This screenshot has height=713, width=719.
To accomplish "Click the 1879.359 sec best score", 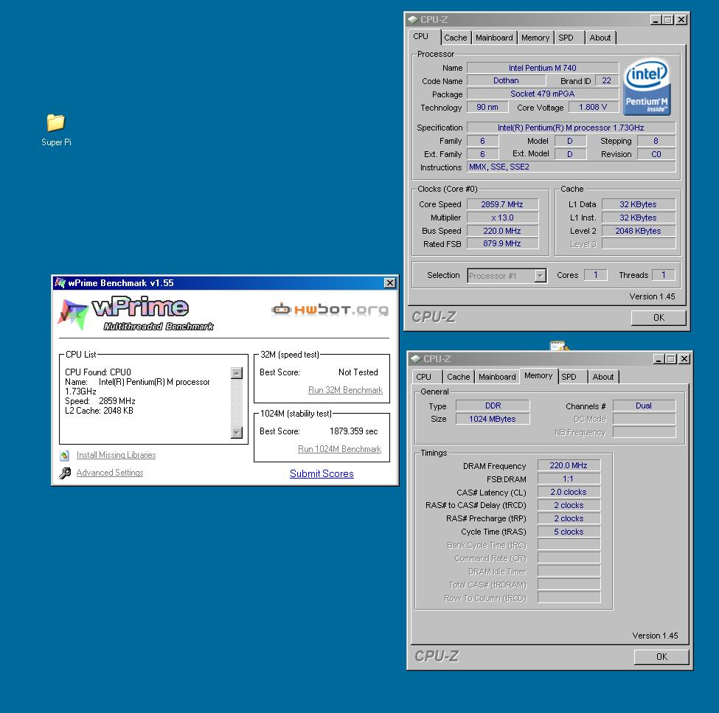I will pyautogui.click(x=353, y=431).
